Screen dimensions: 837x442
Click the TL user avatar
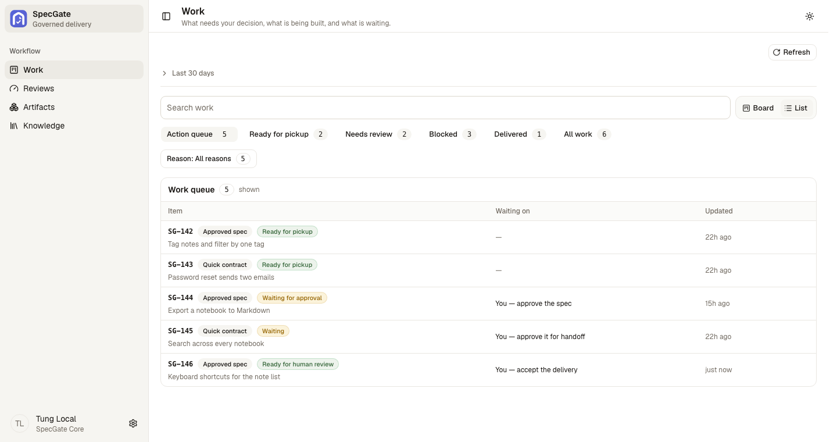20,423
